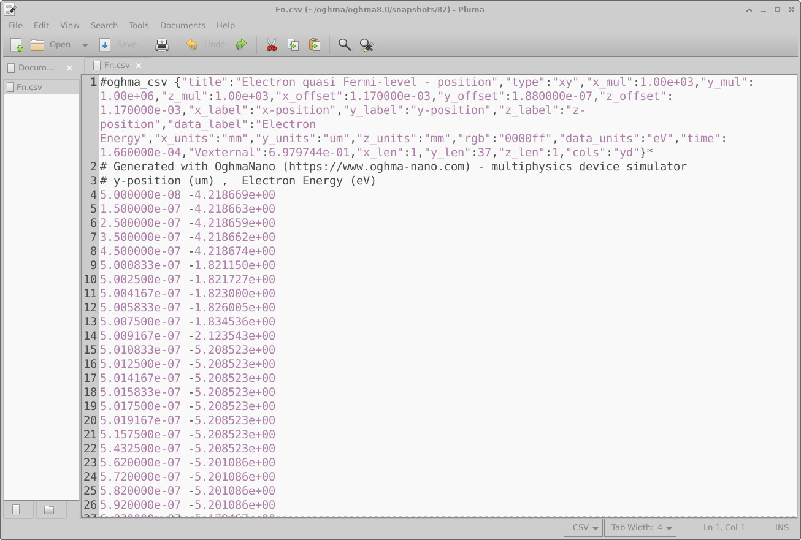The width and height of the screenshot is (801, 540).
Task: Click the y-position header comment on line 3
Action: coord(238,181)
